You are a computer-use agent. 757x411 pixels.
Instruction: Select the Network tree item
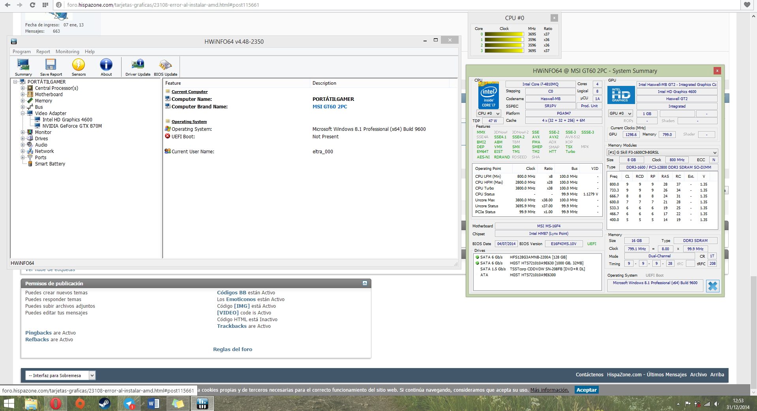click(x=44, y=151)
